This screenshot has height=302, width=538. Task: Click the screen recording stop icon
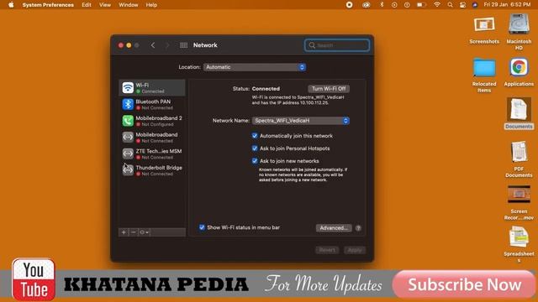point(350,5)
